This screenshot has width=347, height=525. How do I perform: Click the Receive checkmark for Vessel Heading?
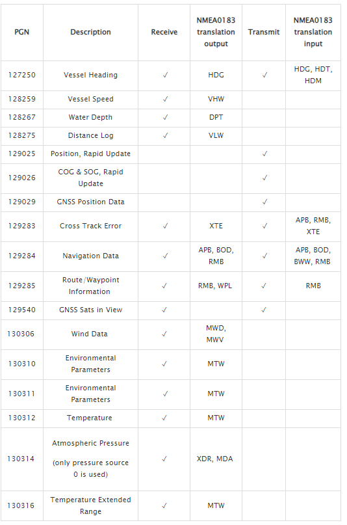165,75
